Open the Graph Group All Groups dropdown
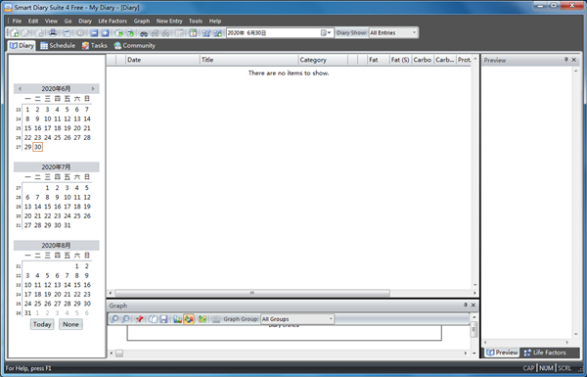Image resolution: width=587 pixels, height=377 pixels. pyautogui.click(x=331, y=319)
